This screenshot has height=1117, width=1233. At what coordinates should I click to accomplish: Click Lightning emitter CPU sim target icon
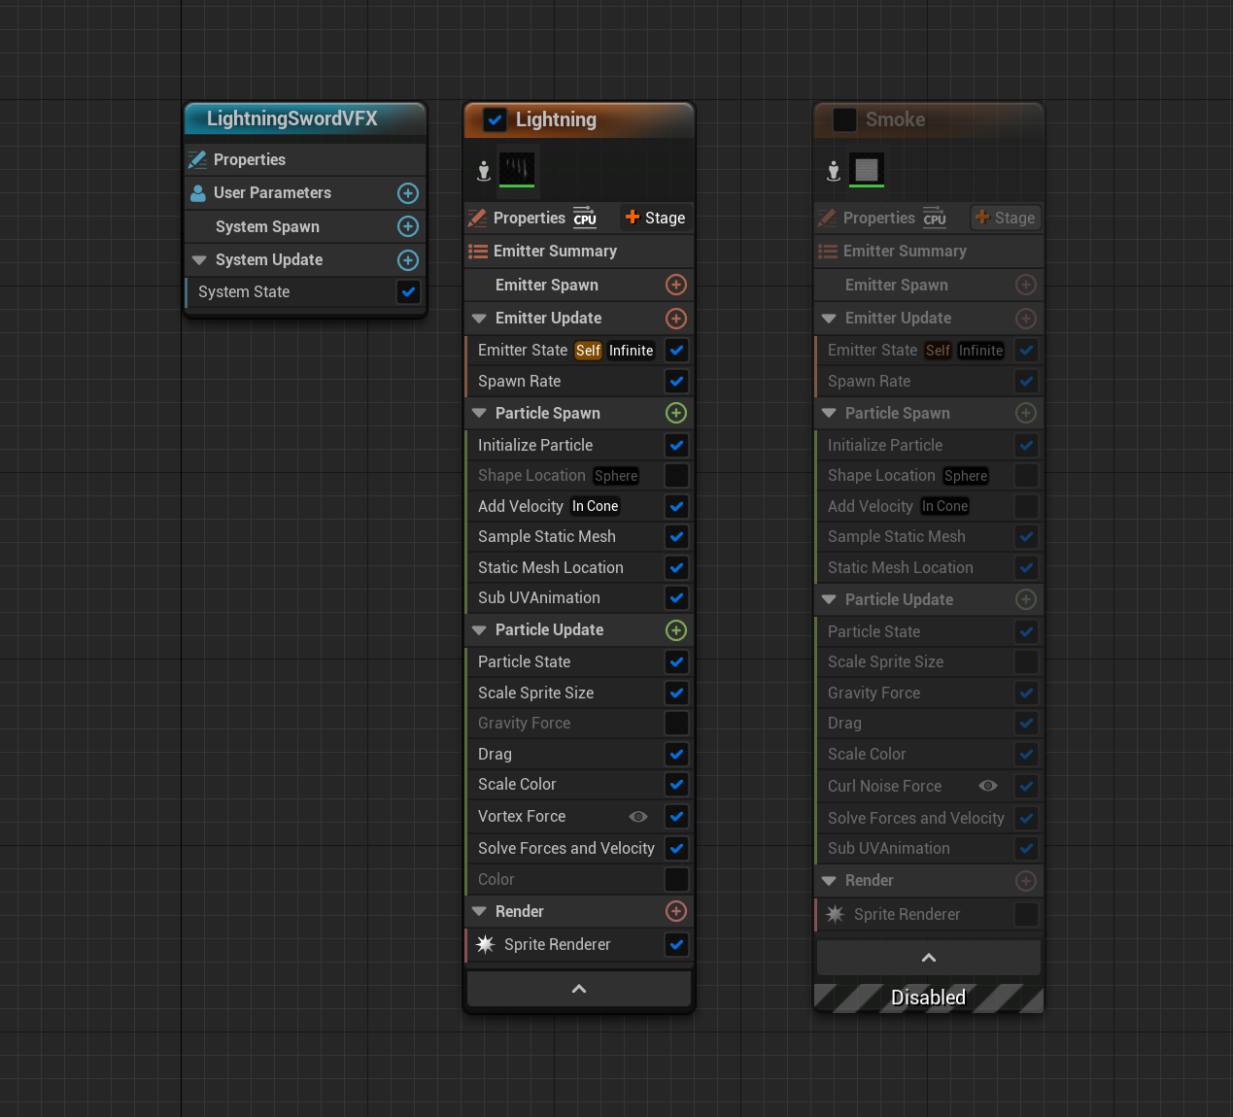[x=584, y=218]
